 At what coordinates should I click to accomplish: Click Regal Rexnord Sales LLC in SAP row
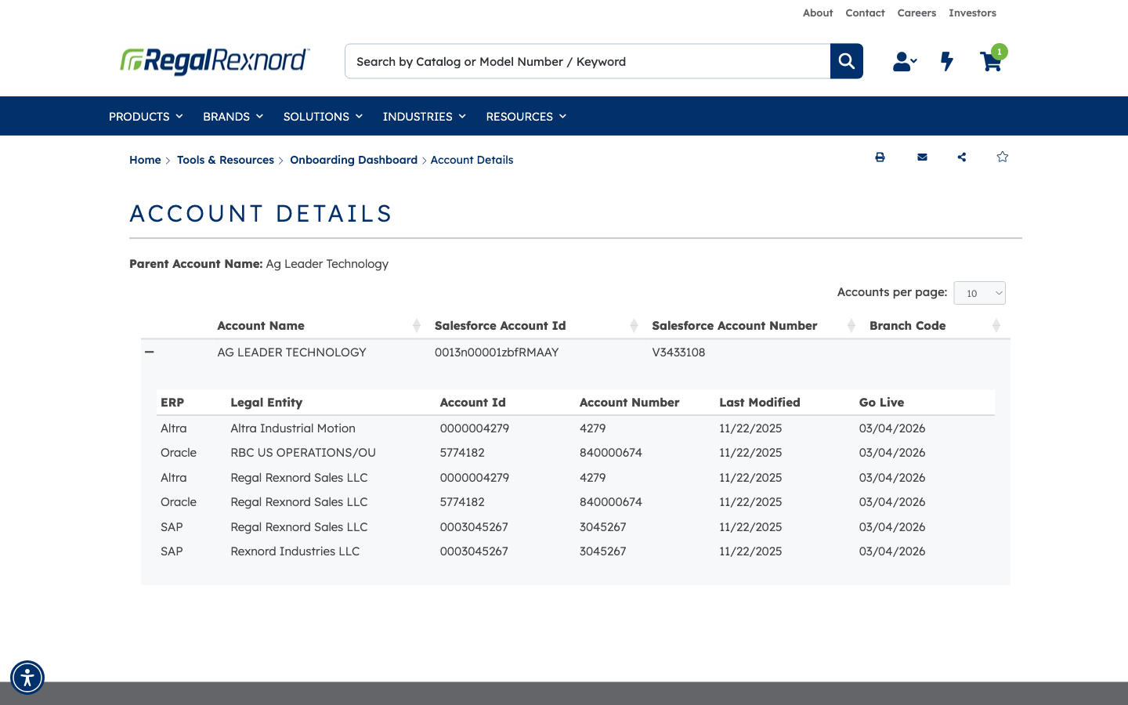click(299, 527)
